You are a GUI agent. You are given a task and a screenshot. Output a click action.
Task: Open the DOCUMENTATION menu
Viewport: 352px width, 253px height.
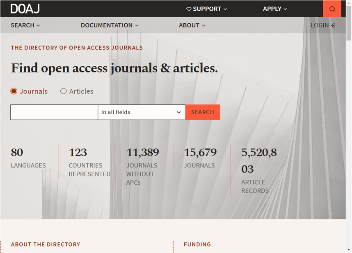[110, 25]
